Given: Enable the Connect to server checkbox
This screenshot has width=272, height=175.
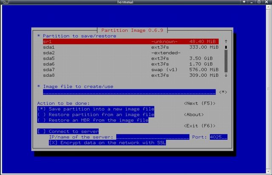Looking at the screenshot, I should click(x=68, y=131).
